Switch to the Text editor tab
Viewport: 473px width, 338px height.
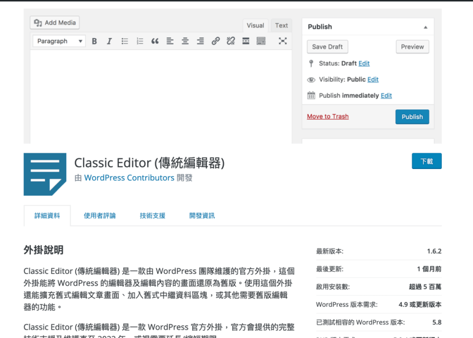(281, 26)
